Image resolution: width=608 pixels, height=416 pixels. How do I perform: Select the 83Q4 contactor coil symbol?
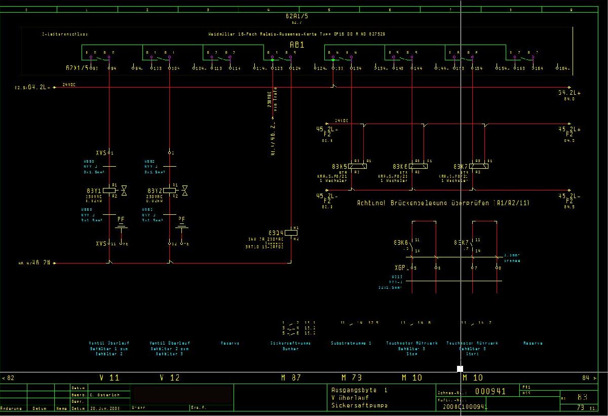point(291,233)
